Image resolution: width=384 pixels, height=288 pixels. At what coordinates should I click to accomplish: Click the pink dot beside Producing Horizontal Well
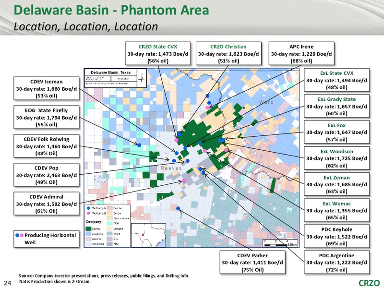(22, 235)
